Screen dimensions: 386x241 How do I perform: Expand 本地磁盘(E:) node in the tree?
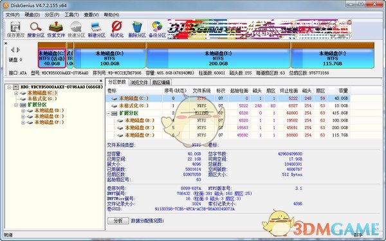click(x=23, y=116)
